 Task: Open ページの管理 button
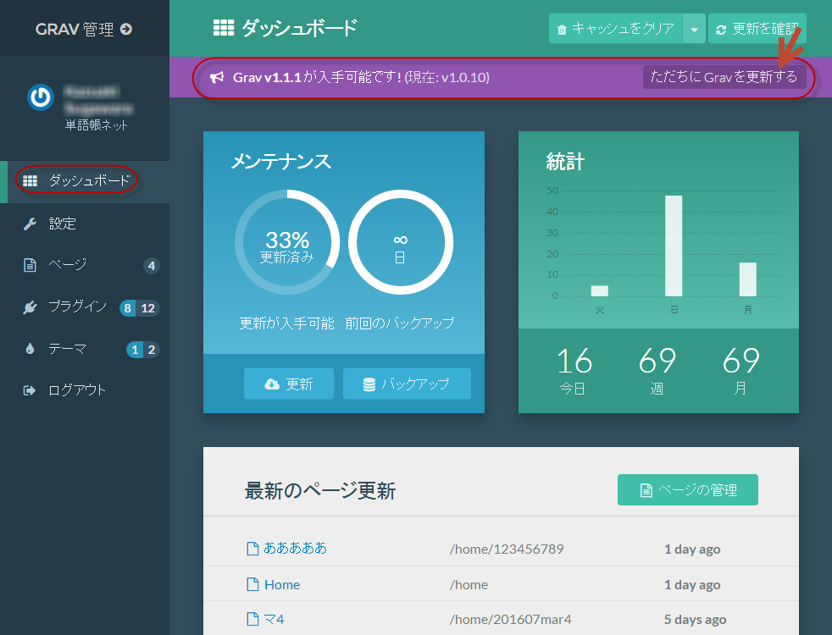[687, 490]
